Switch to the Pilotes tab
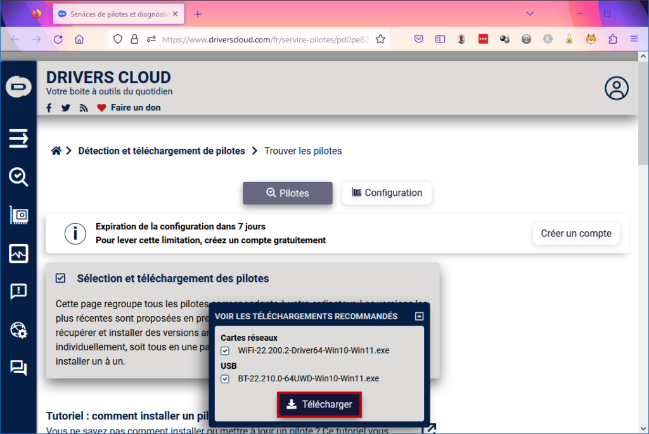 [x=288, y=193]
